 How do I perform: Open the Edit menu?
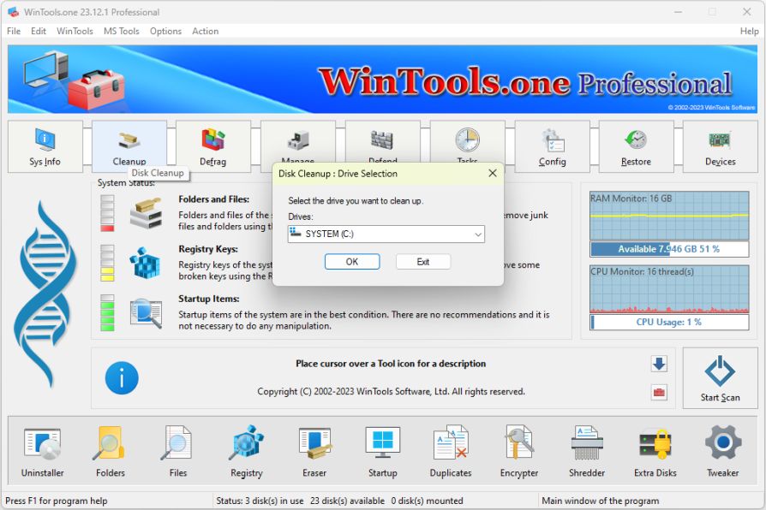38,32
